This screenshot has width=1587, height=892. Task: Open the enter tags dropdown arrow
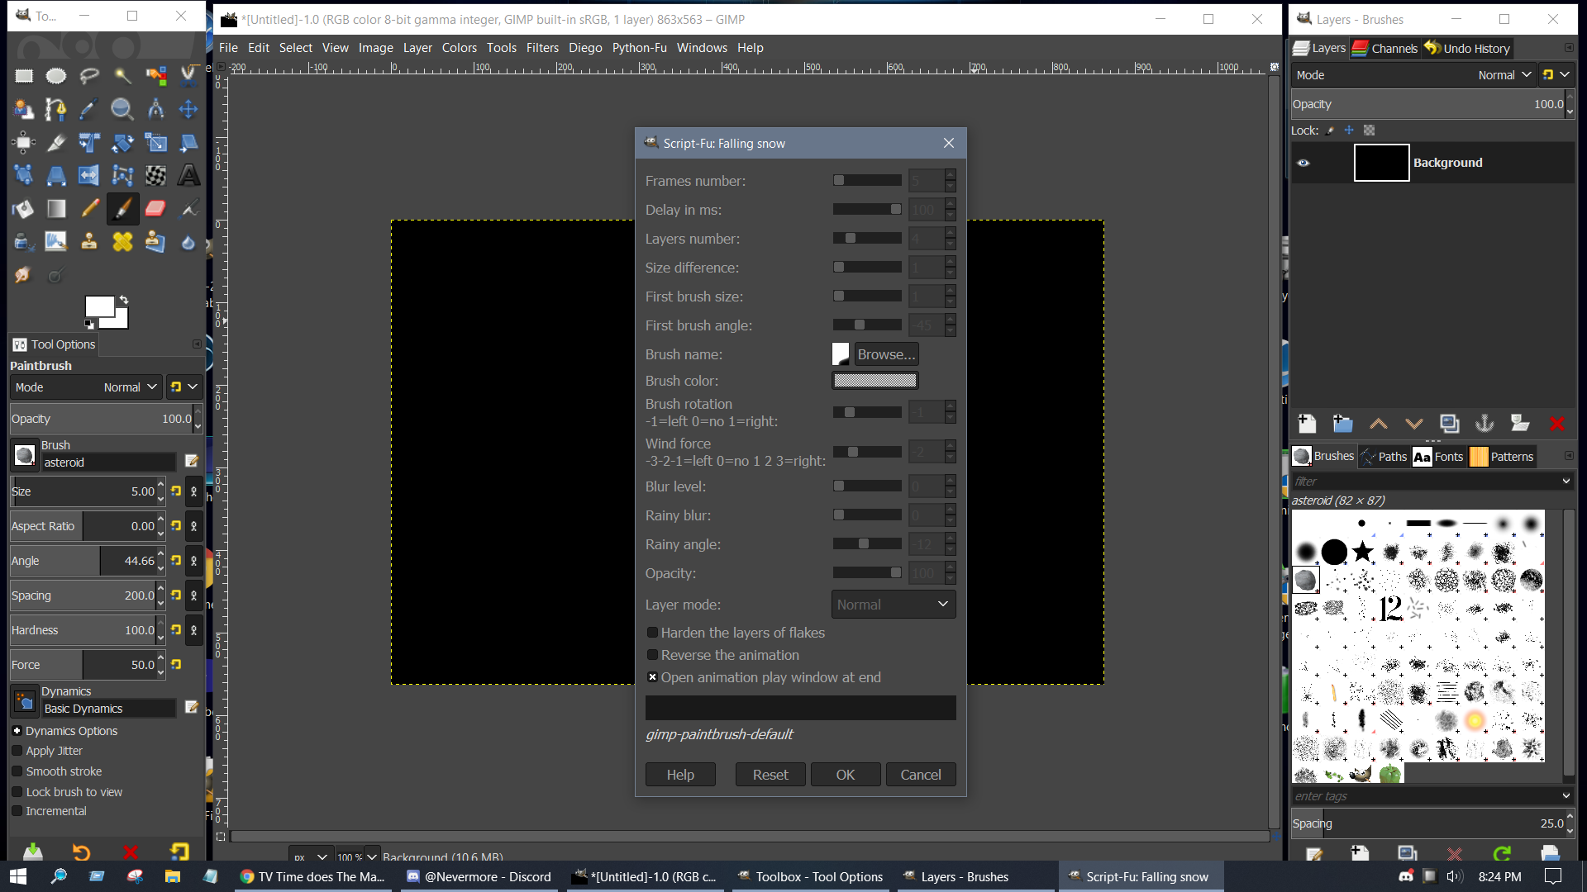click(x=1566, y=795)
